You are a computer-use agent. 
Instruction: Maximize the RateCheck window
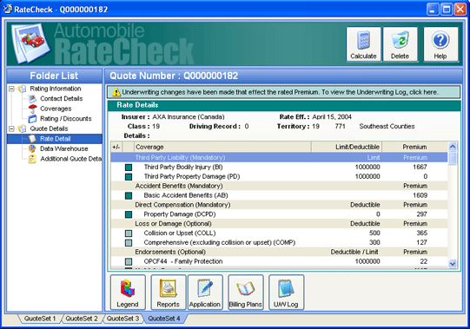(447, 9)
